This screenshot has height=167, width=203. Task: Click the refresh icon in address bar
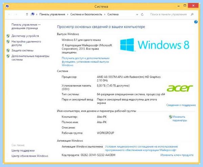point(142,14)
